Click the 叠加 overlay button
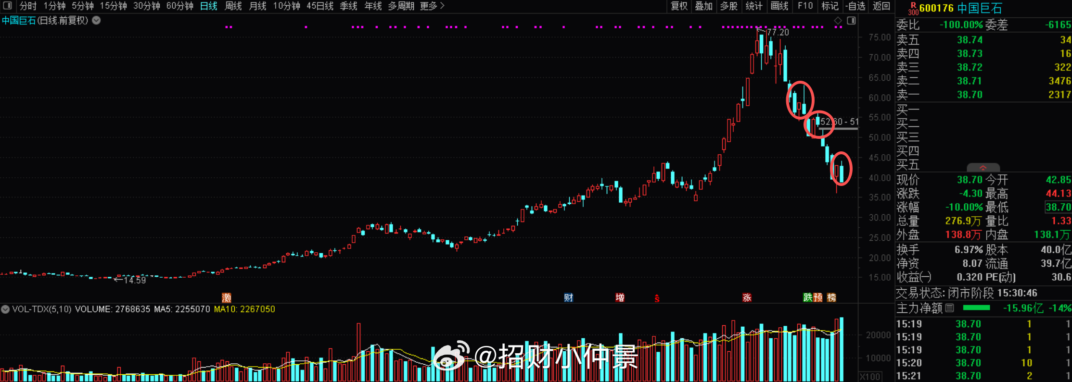This screenshot has height=382, width=1072. click(x=704, y=6)
